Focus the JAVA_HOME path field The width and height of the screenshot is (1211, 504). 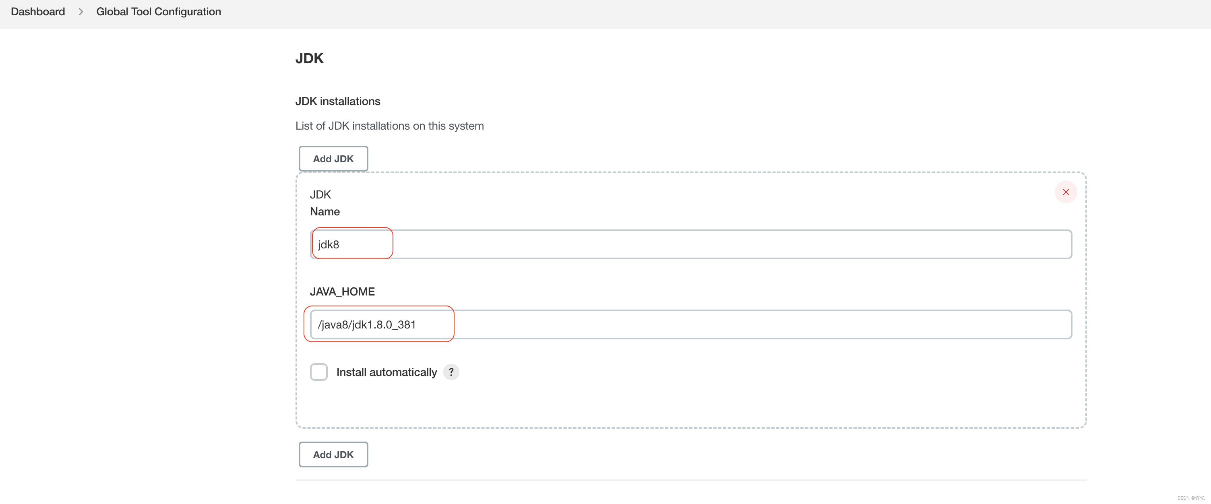690,324
